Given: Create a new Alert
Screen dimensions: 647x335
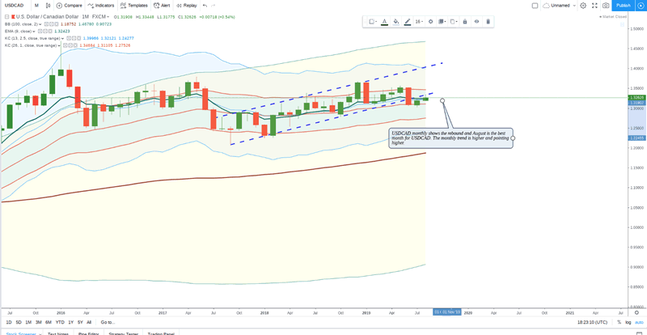Looking at the screenshot, I should coord(163,5).
